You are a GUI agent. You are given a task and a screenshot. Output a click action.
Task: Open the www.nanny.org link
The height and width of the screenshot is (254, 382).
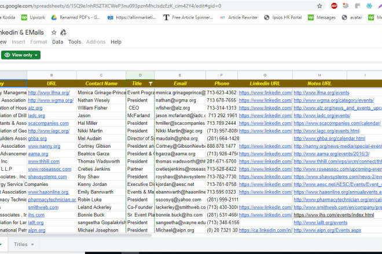pos(44,146)
